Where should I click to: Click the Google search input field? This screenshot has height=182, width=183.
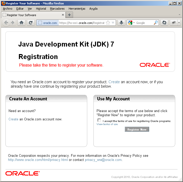pos(144,23)
